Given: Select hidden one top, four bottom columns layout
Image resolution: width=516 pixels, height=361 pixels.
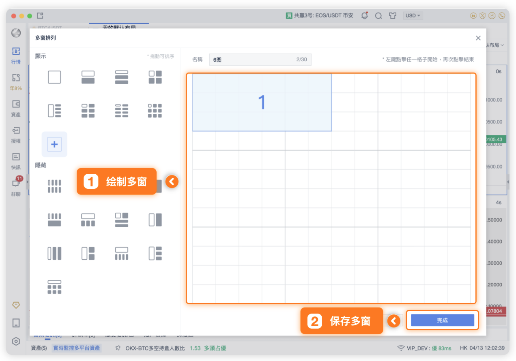Looking at the screenshot, I should tap(122, 253).
